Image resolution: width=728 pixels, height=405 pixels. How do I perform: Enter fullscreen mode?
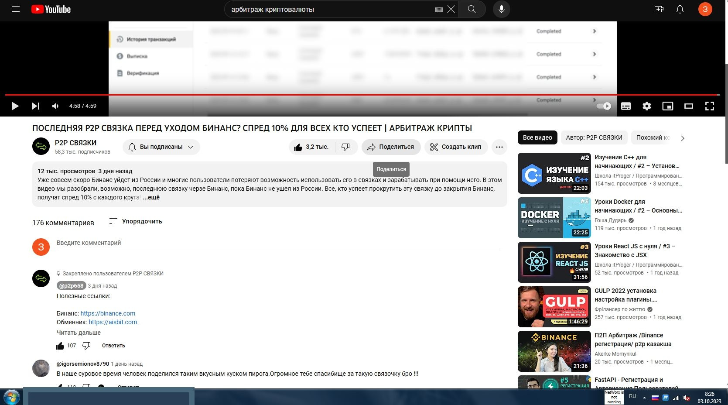pos(710,106)
